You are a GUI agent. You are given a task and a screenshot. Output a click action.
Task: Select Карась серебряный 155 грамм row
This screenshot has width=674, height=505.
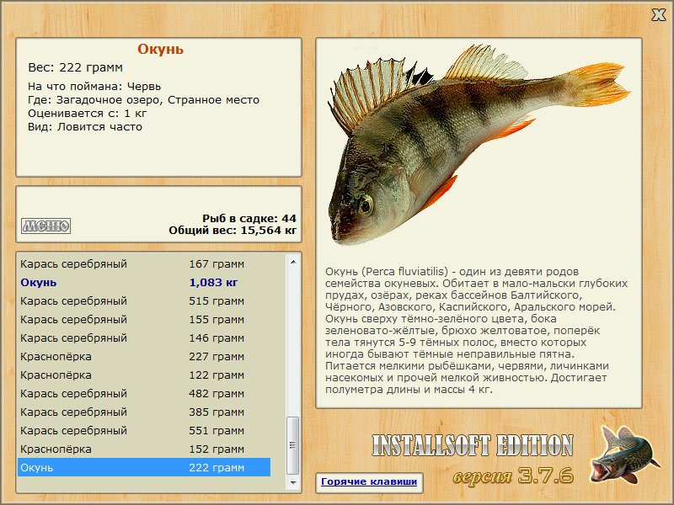pos(144,320)
